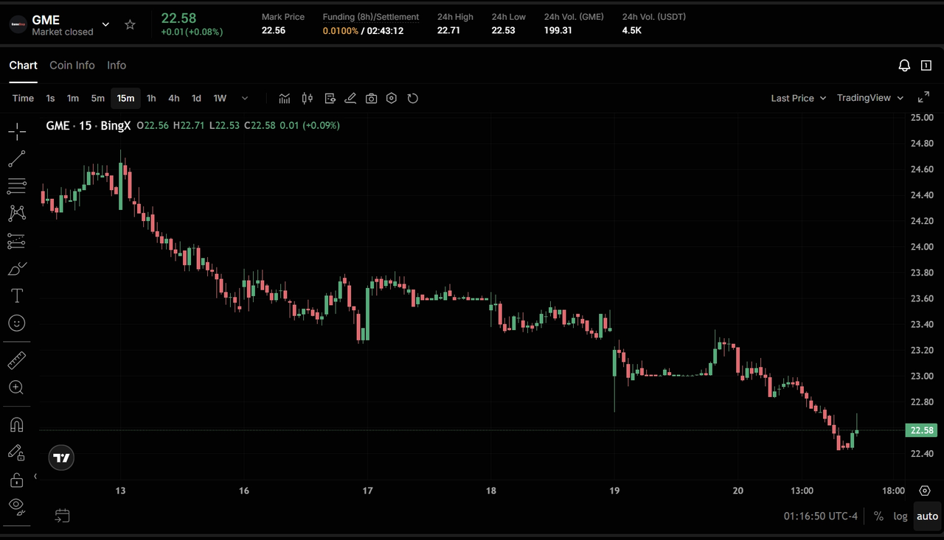Toggle magnet mode for drawings

pos(17,425)
